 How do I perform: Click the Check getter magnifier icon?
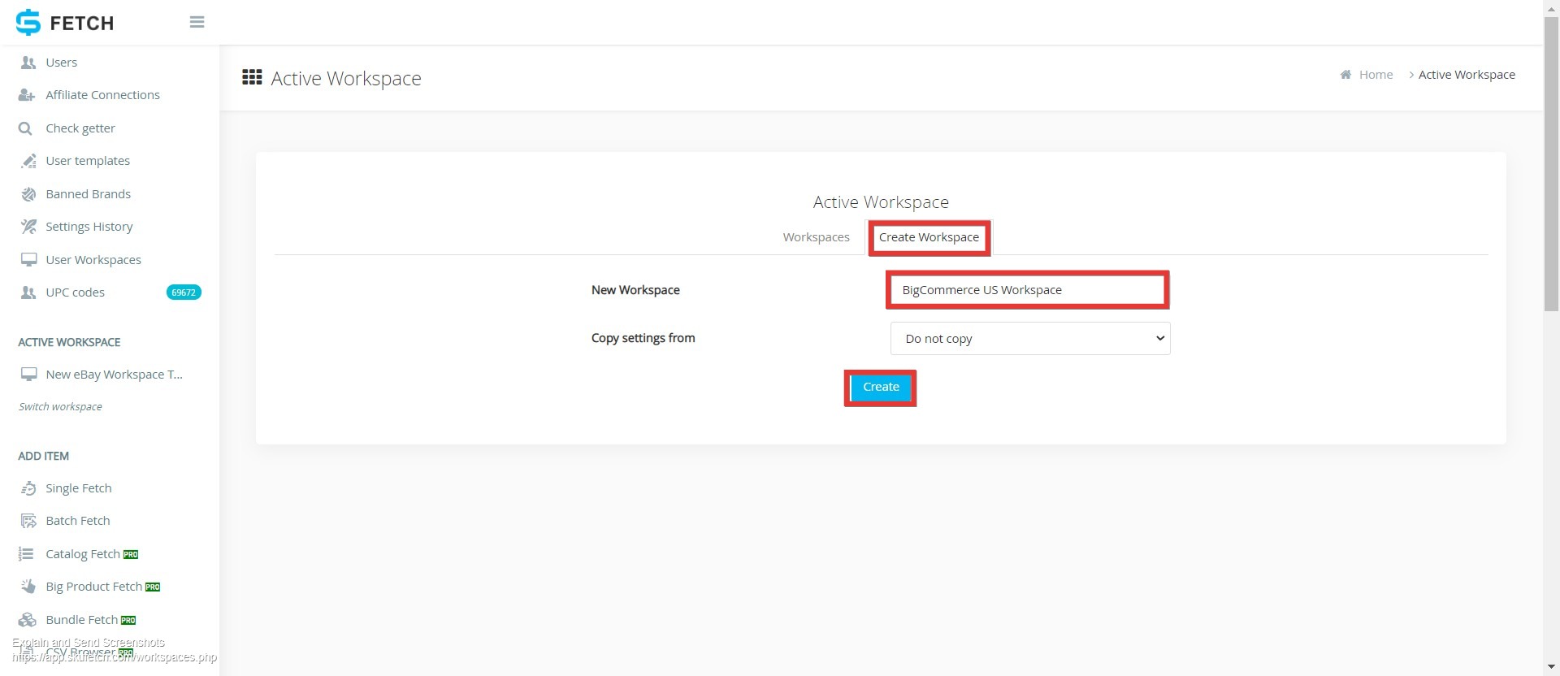tap(25, 128)
